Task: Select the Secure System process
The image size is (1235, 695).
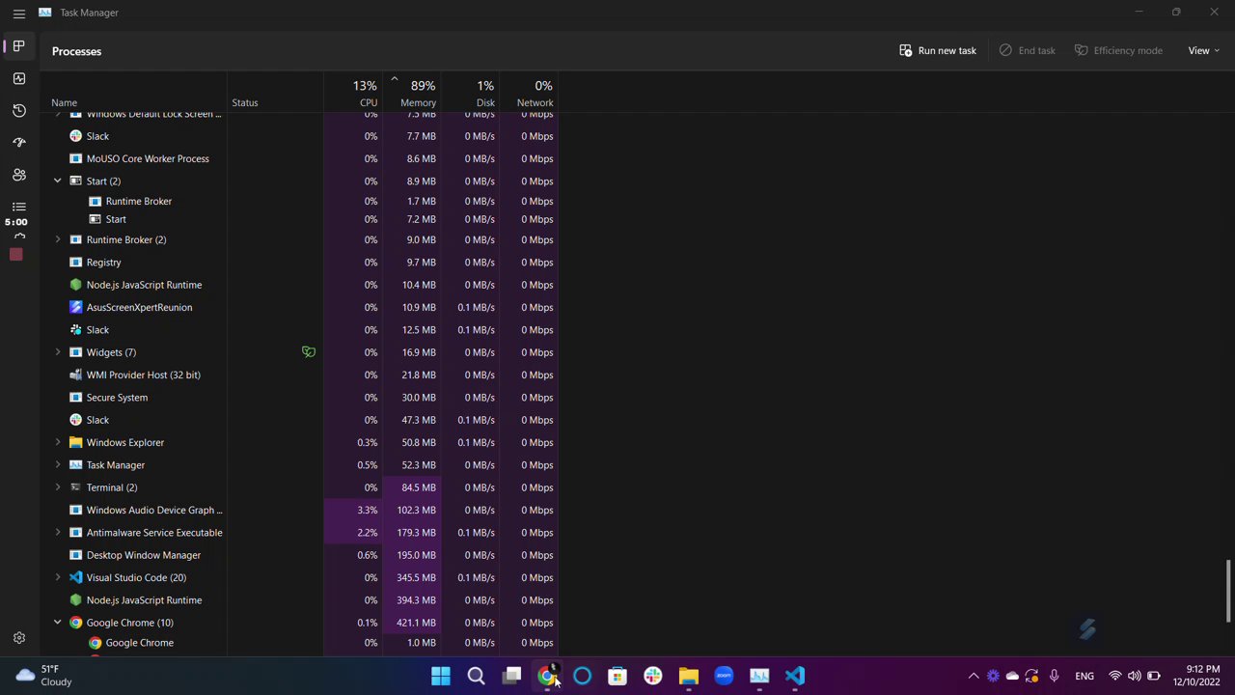Action: tap(298, 397)
